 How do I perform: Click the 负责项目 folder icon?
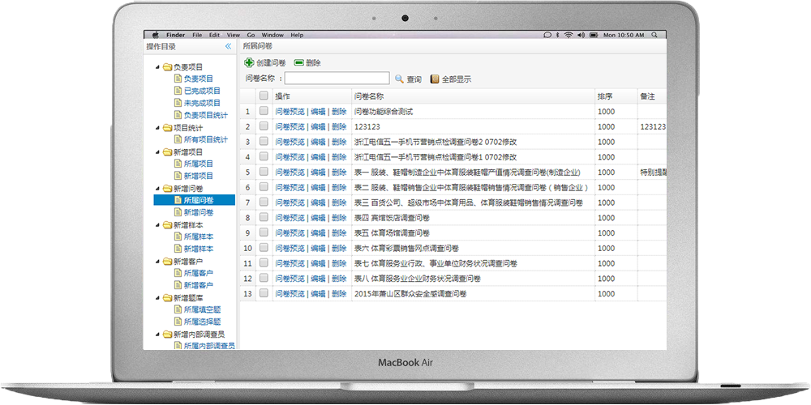(x=167, y=67)
